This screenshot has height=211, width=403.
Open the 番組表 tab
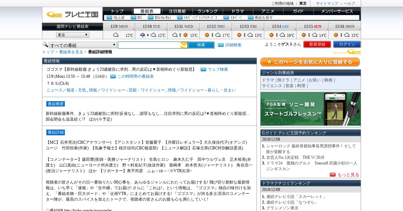[147, 11]
